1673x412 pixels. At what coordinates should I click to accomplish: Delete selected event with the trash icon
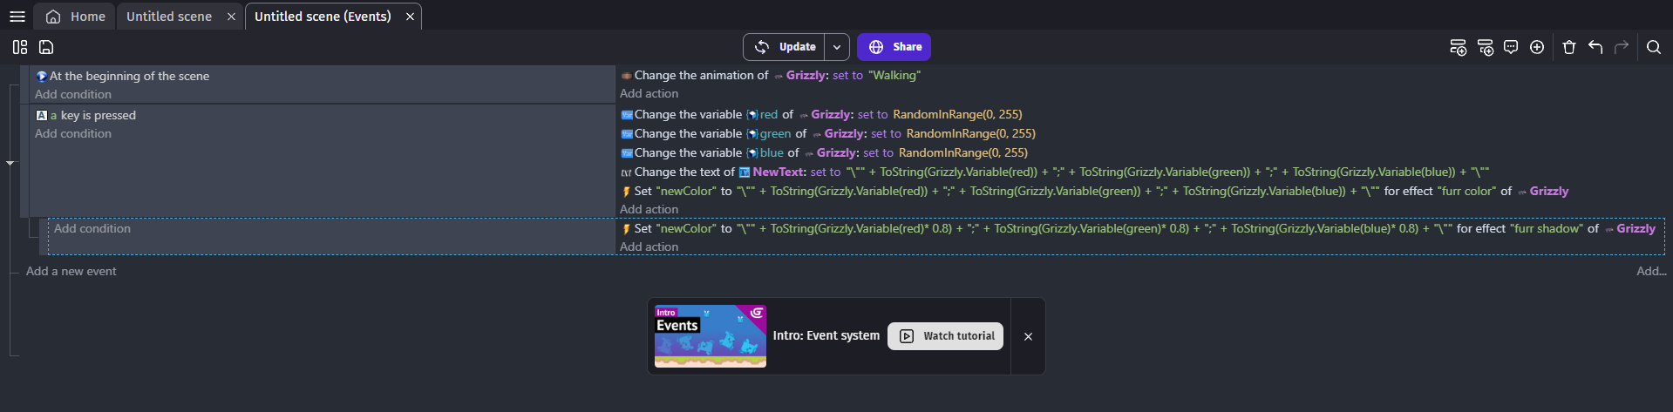click(1569, 47)
